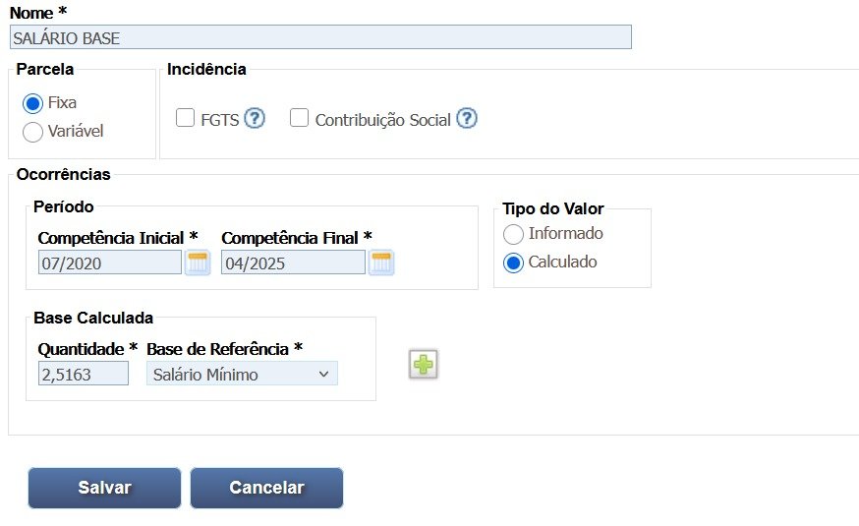
Task: Click into Competência Inicial date field
Action: point(109,263)
